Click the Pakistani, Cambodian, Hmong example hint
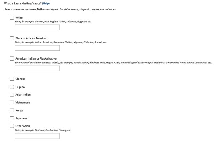The image size is (222, 141). (x=43, y=130)
